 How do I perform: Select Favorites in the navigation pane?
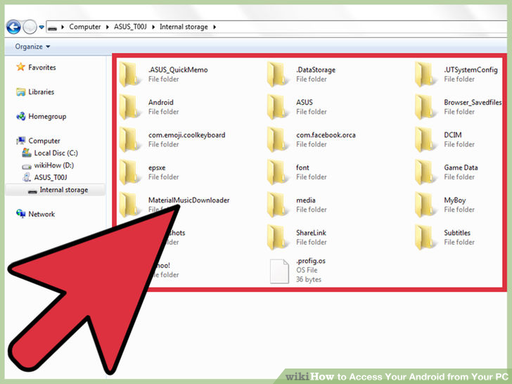click(41, 68)
